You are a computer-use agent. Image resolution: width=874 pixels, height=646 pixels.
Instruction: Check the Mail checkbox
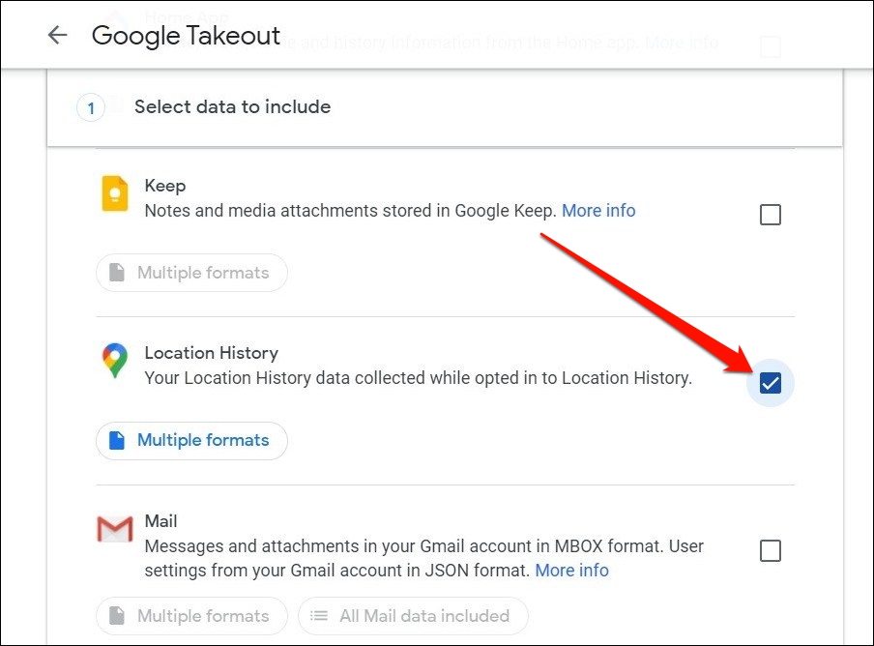click(771, 550)
